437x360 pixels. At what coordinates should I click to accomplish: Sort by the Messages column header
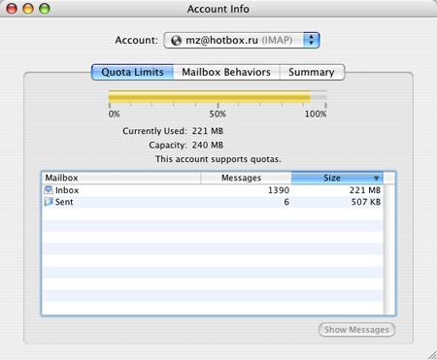246,178
